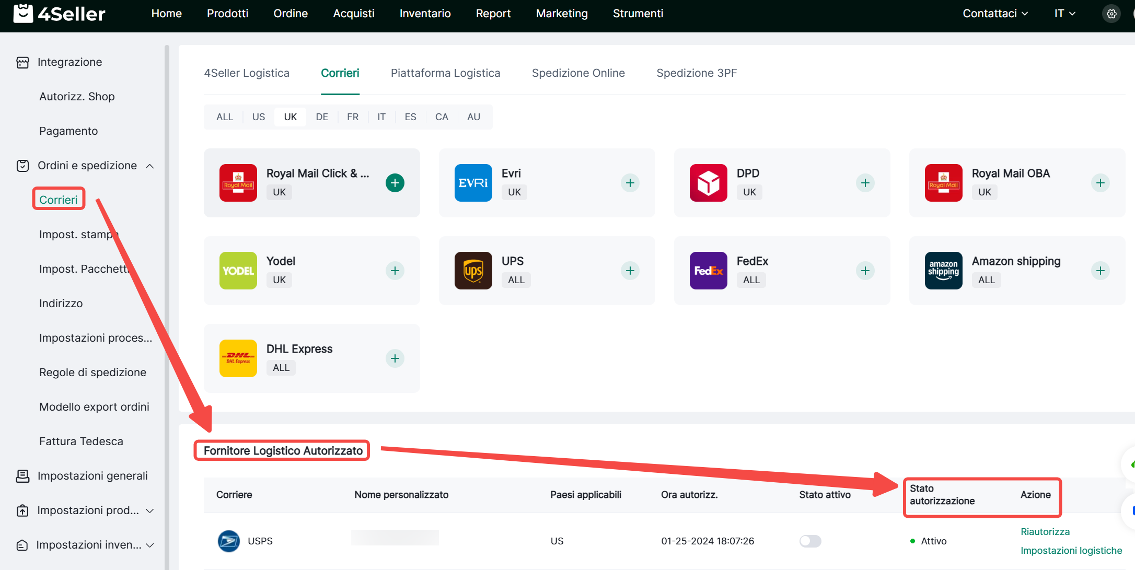The width and height of the screenshot is (1135, 570).
Task: Expand Impostazioni prodotto sidebar section
Action: click(x=150, y=511)
